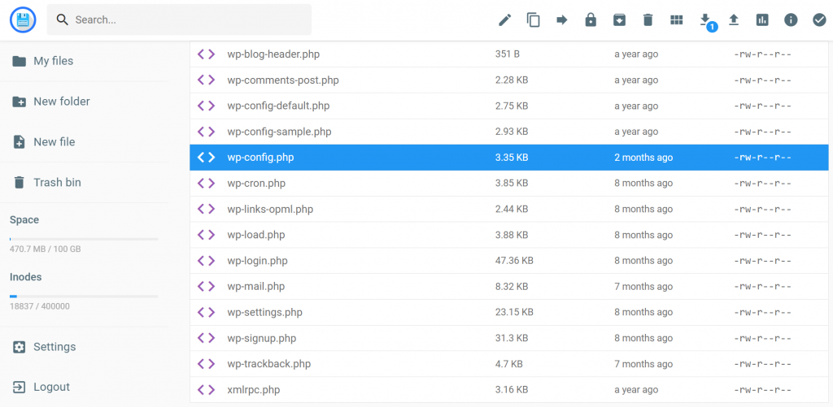Screen dimensions: 833x407
Task: Click the delete trash icon in toolbar
Action: (648, 20)
